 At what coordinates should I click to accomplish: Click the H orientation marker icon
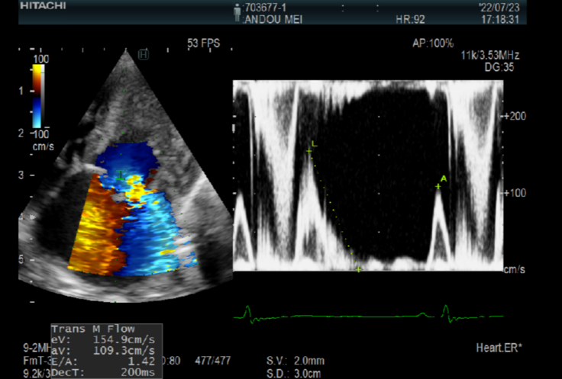(x=143, y=53)
